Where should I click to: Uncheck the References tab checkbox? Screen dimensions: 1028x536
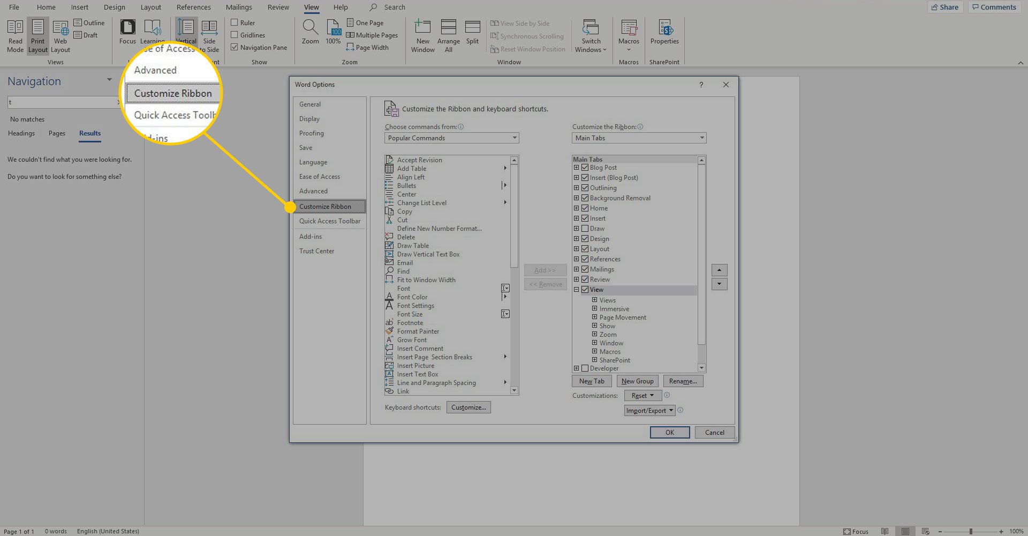(585, 259)
